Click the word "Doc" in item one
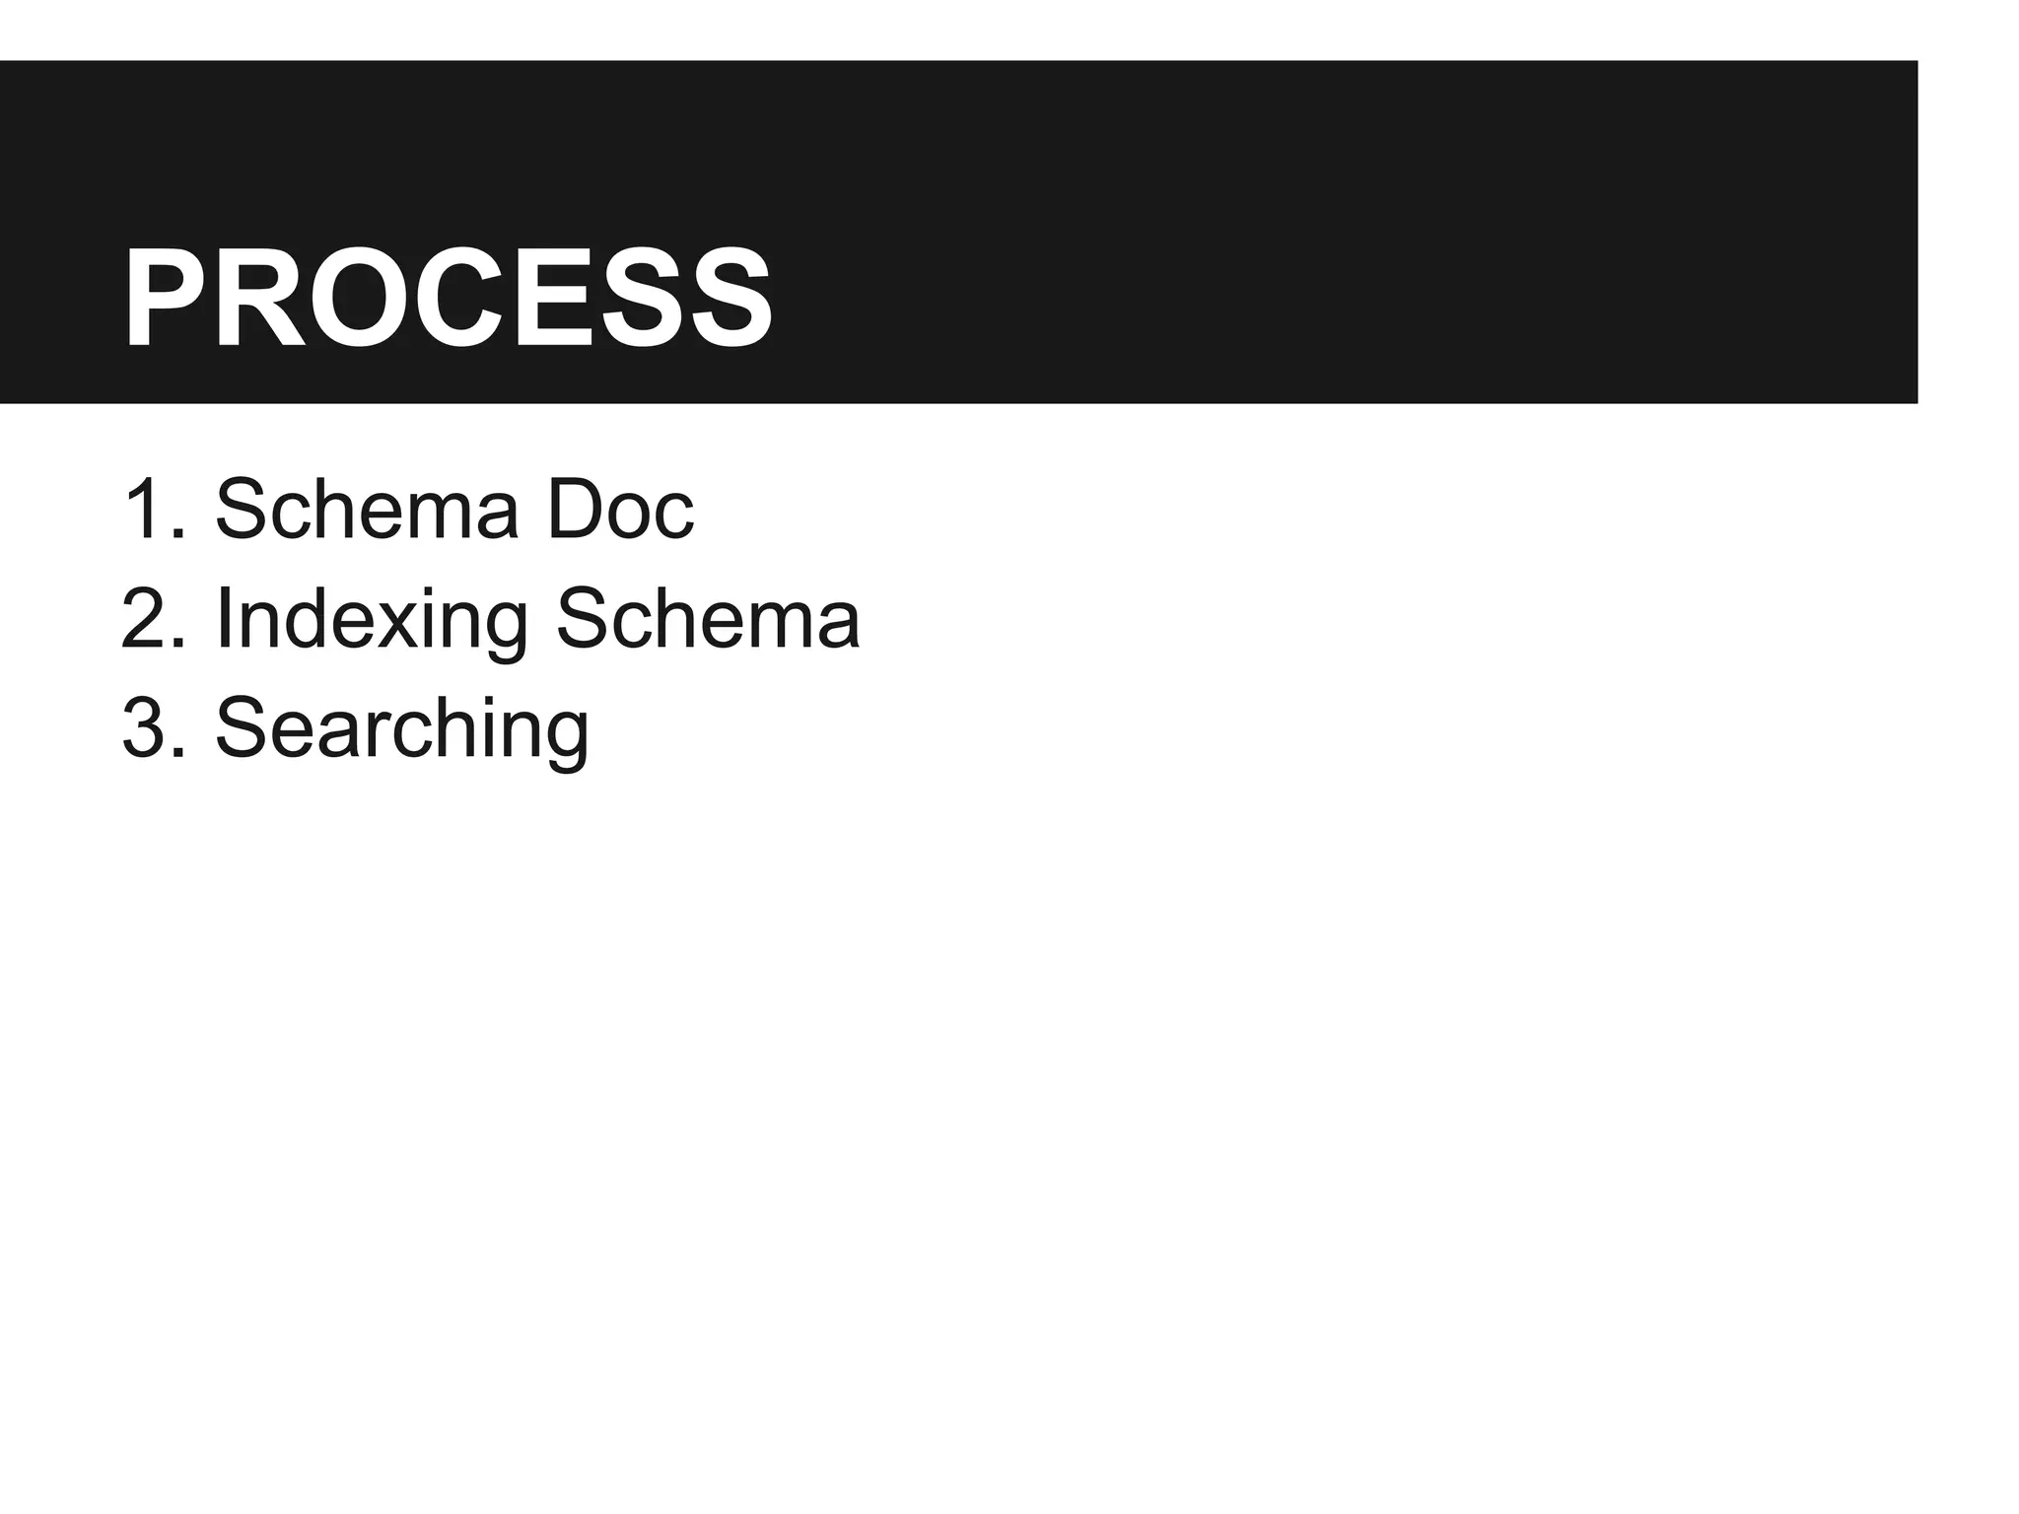2019x1514 pixels. coord(620,510)
